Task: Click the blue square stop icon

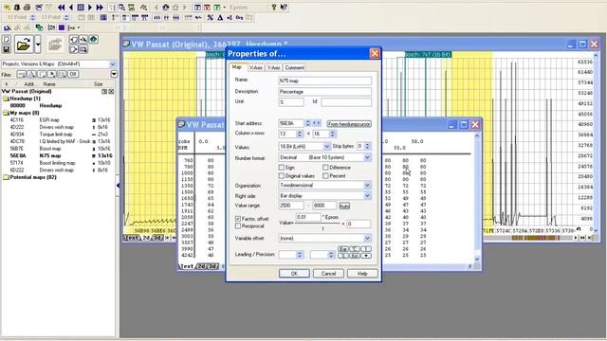Action: 81,7
